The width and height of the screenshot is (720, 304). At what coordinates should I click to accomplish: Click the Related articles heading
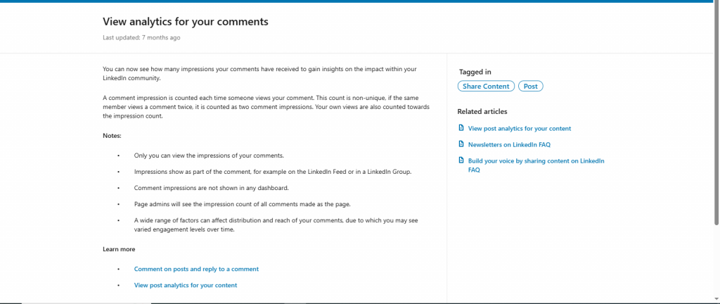[x=482, y=111]
